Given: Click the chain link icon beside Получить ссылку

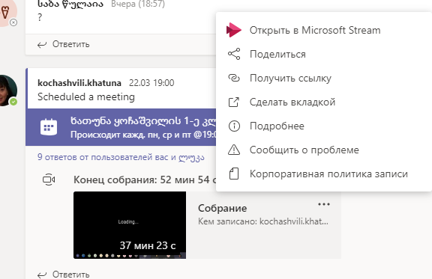Looking at the screenshot, I should pos(234,78).
